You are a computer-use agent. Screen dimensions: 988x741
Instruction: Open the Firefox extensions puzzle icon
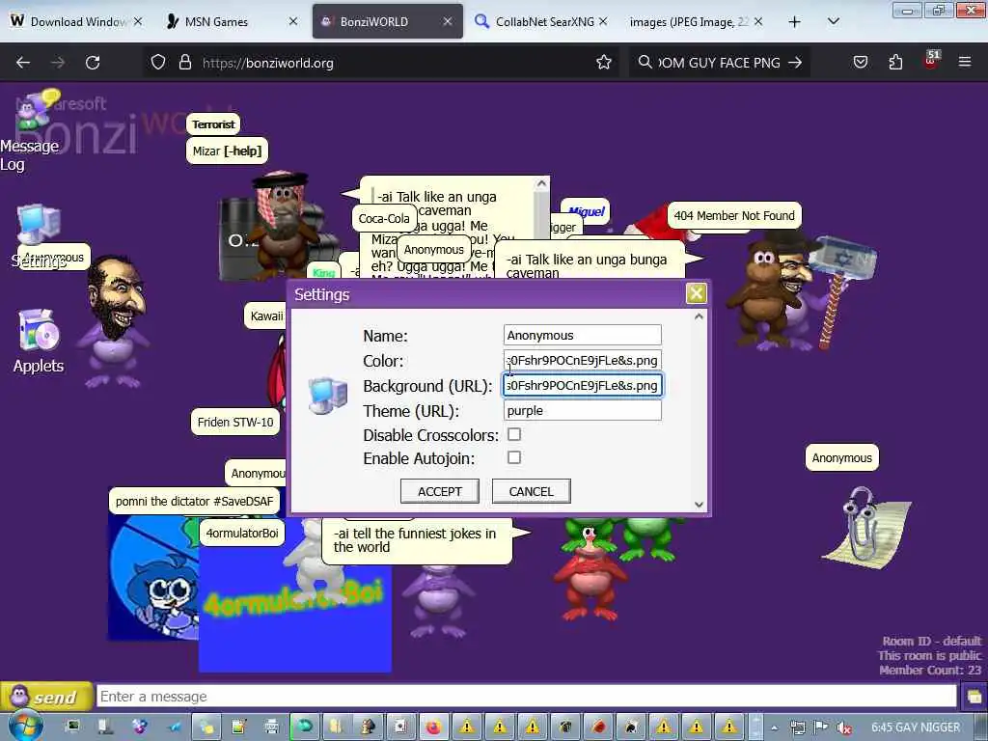[895, 63]
